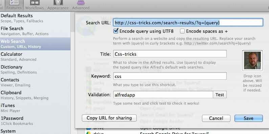
Task: Click the Features tab icon
Action: tap(14, 2)
